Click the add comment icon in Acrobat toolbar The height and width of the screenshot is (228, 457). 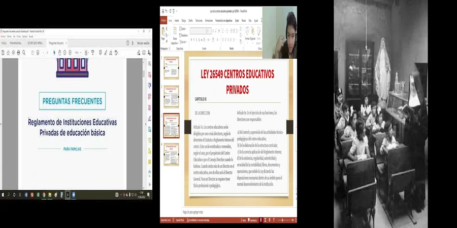pyautogui.click(x=100, y=53)
